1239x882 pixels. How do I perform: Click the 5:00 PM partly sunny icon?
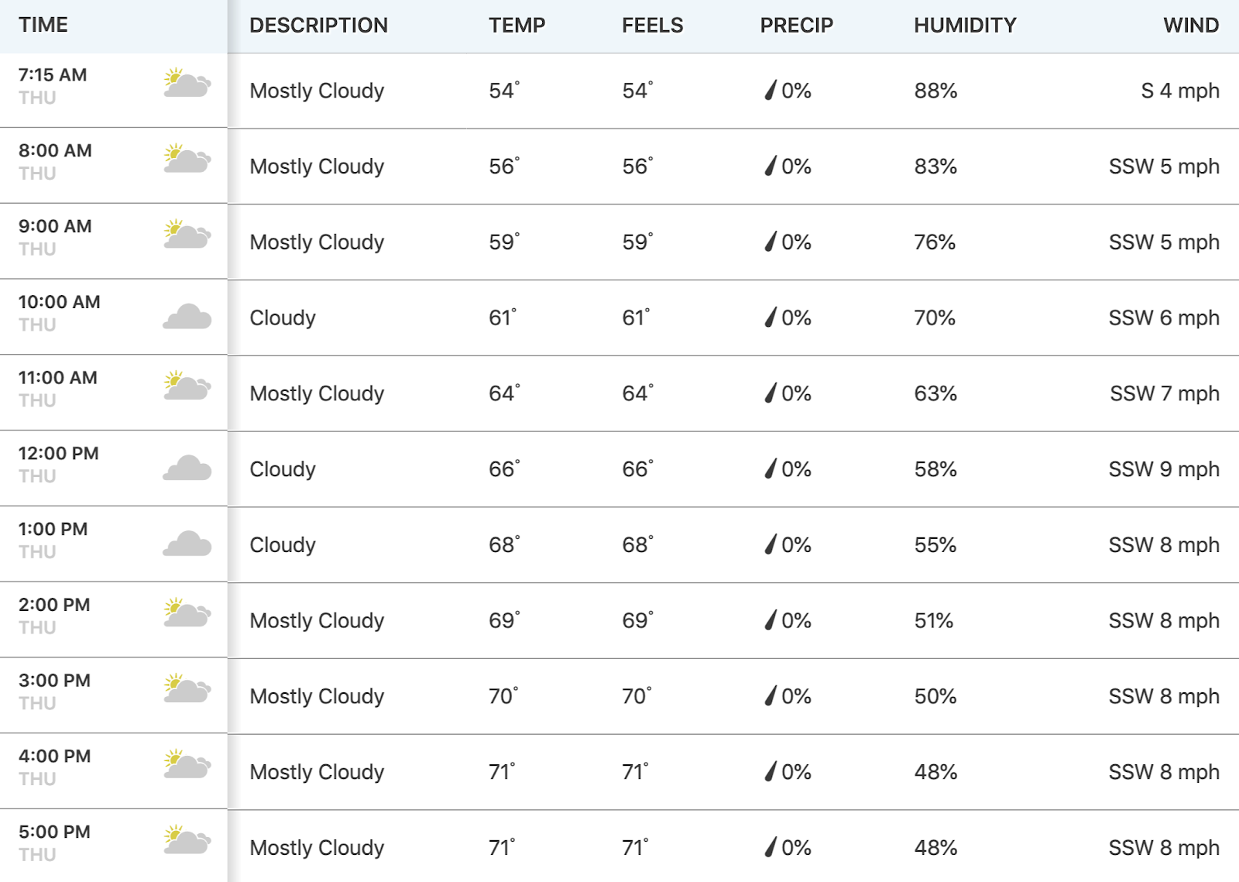click(187, 839)
